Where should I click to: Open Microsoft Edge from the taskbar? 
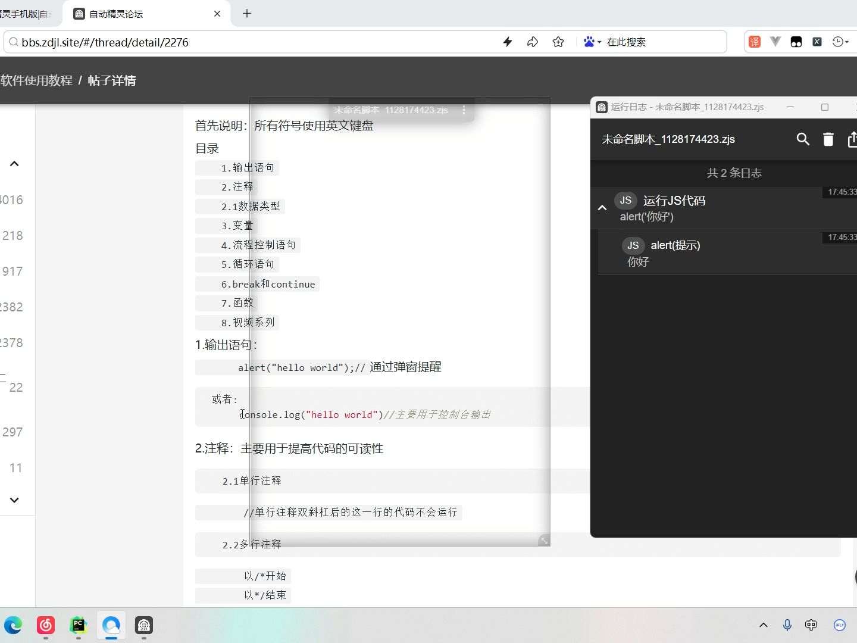(13, 625)
